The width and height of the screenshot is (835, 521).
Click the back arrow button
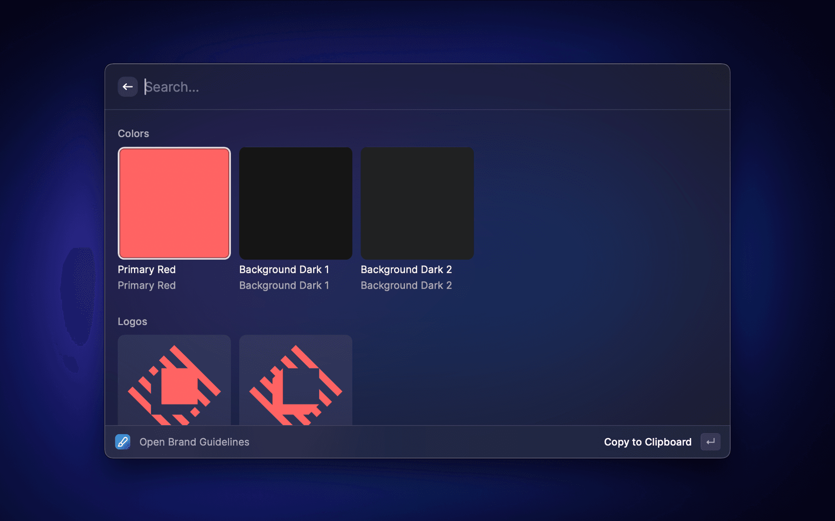tap(127, 87)
